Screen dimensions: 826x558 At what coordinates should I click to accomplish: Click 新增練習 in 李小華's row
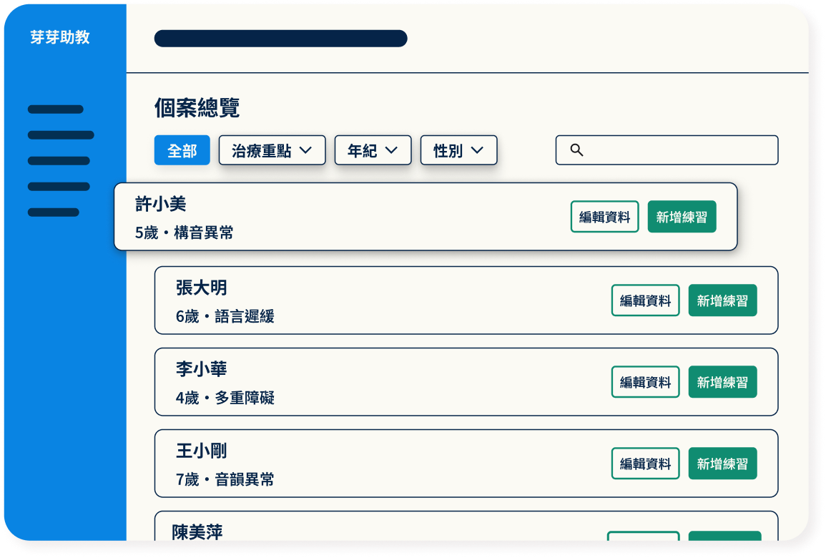click(x=722, y=382)
